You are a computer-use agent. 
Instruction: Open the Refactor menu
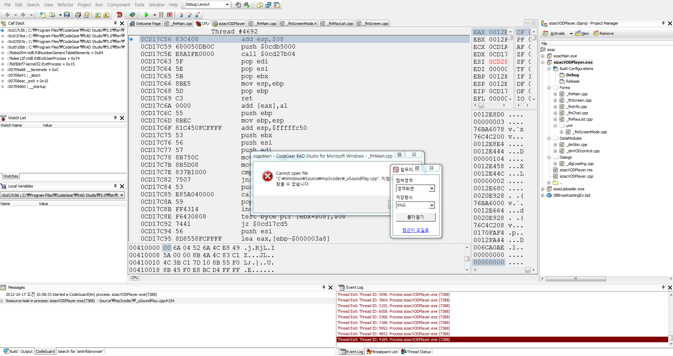point(65,5)
